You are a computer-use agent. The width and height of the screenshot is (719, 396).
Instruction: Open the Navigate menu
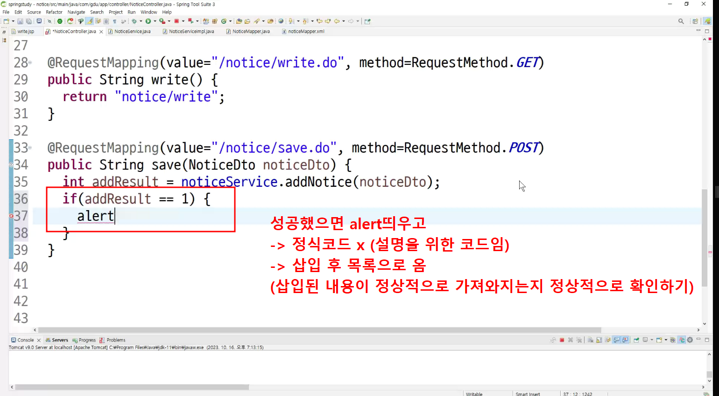pyautogui.click(x=76, y=12)
